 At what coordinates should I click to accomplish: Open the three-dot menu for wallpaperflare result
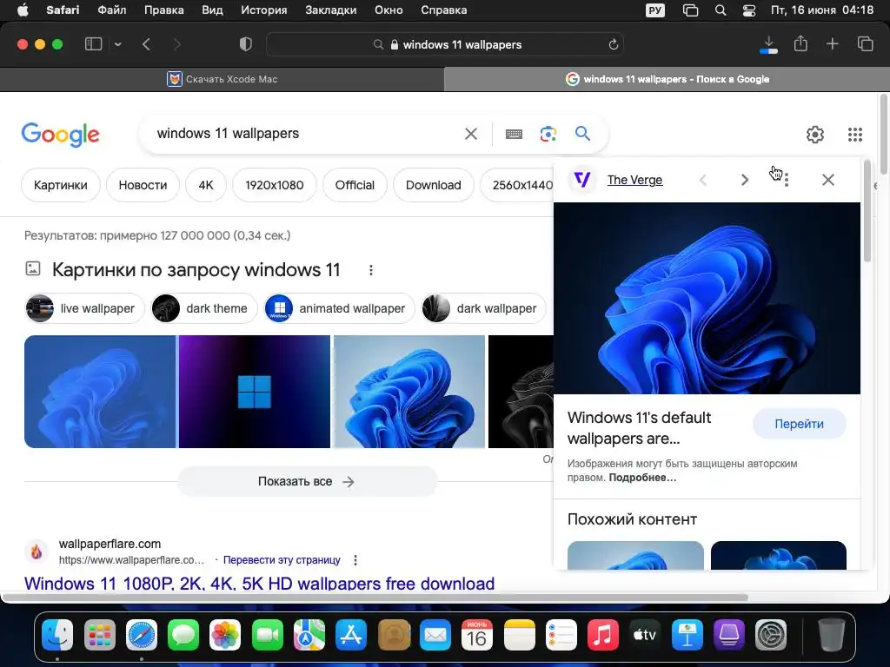click(x=355, y=560)
